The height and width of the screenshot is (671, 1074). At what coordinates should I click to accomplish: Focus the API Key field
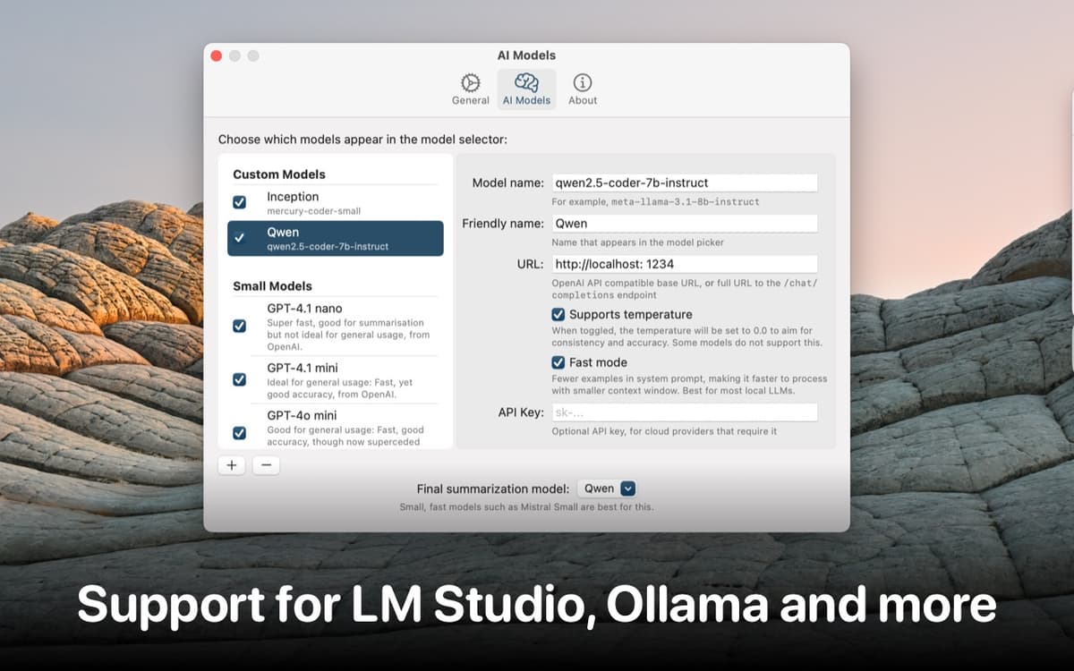[x=684, y=412]
